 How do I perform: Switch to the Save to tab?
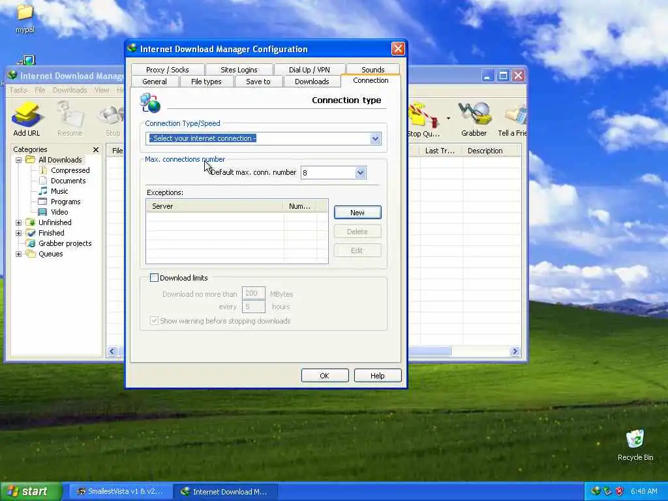[x=258, y=82]
